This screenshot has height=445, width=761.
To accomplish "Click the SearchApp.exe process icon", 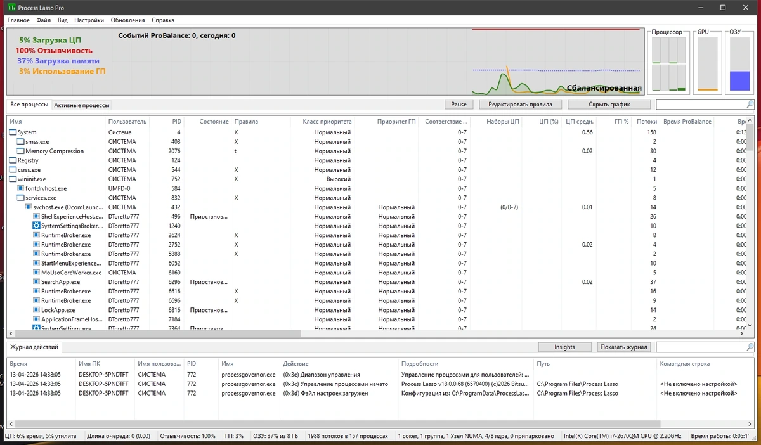I will [36, 282].
